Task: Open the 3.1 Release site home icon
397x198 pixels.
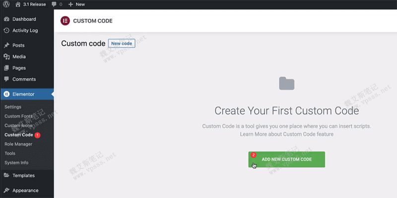Action: 18,4
